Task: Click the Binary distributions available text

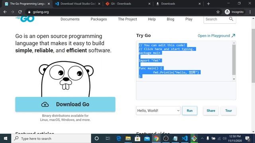Action: pyautogui.click(x=65, y=118)
